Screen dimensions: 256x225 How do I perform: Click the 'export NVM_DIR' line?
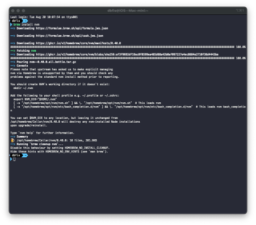(x=35, y=99)
